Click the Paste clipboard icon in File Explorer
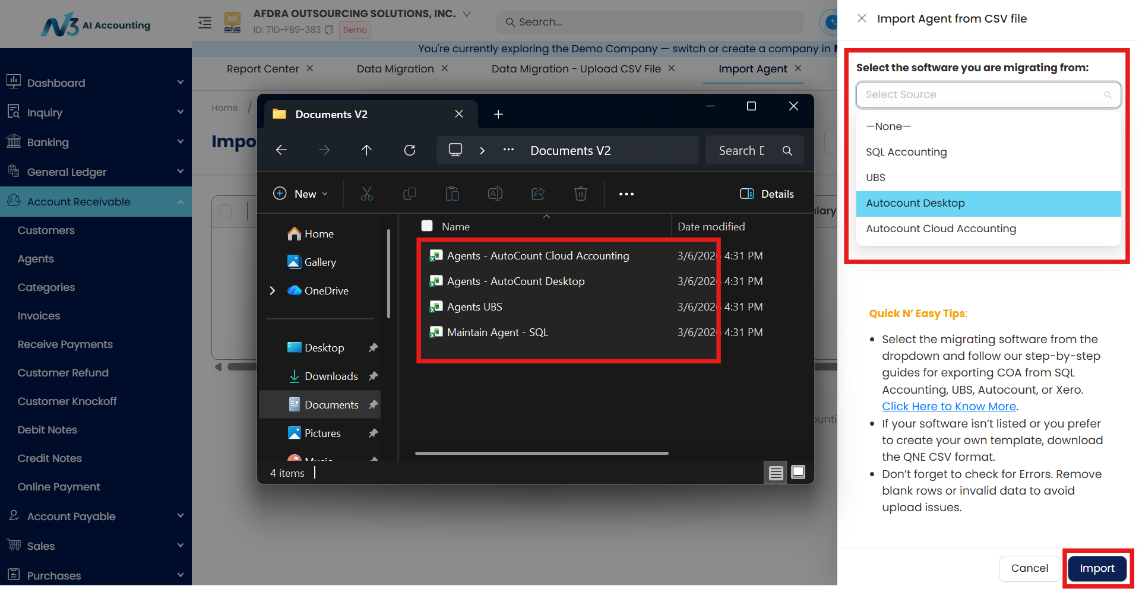Viewport: 1139px width, 589px height. tap(453, 194)
